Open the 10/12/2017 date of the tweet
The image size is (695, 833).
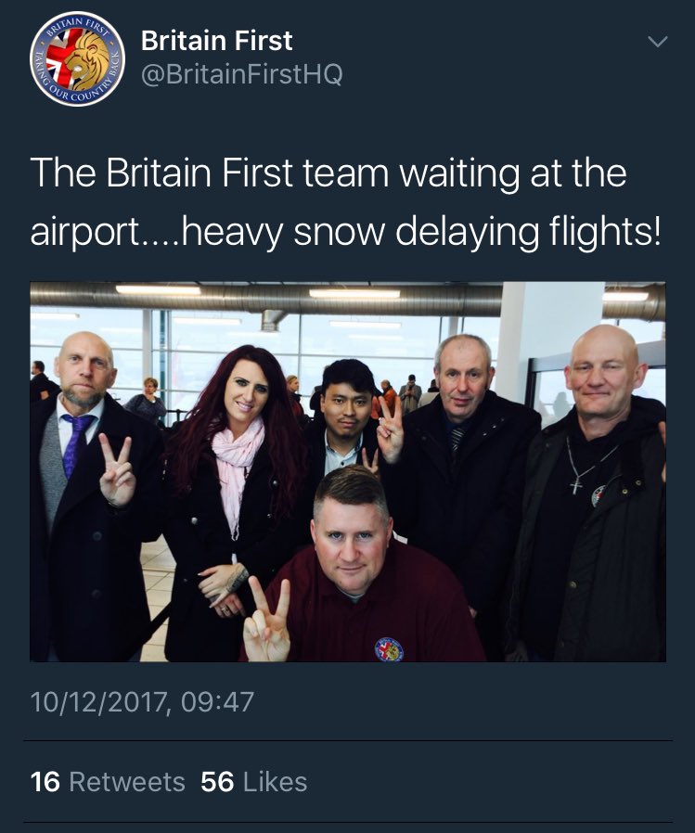click(101, 702)
